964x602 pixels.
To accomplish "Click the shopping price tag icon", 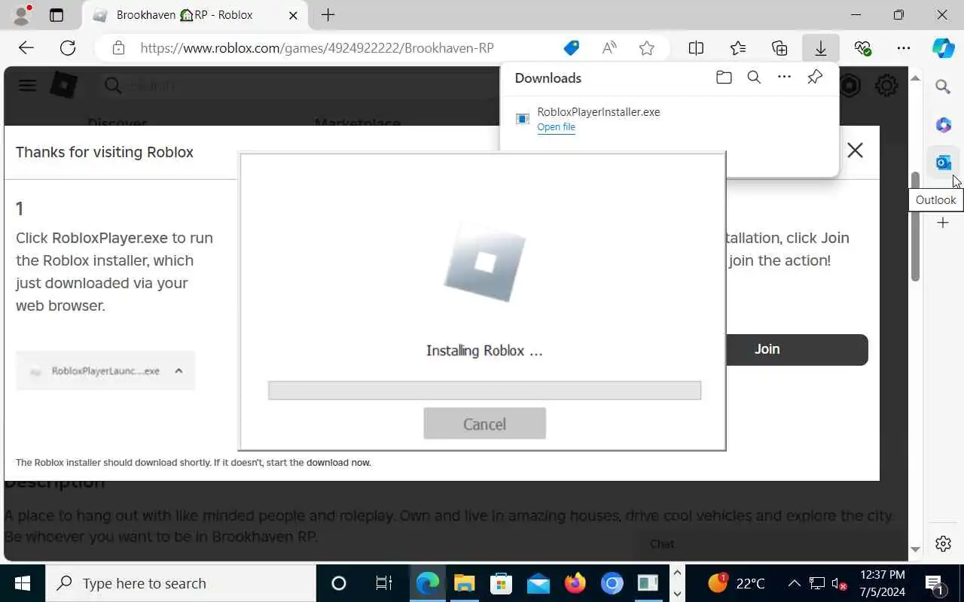I will 572,48.
